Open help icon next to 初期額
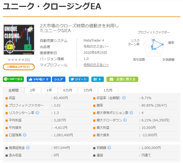Viewport: 183px width, 163px height. click(109, 148)
